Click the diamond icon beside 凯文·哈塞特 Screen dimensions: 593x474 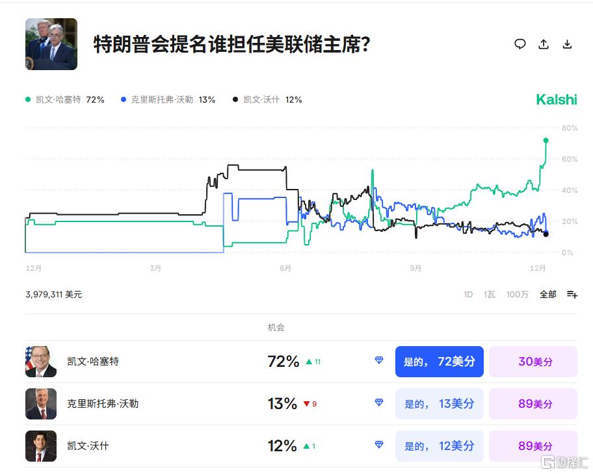(x=378, y=361)
